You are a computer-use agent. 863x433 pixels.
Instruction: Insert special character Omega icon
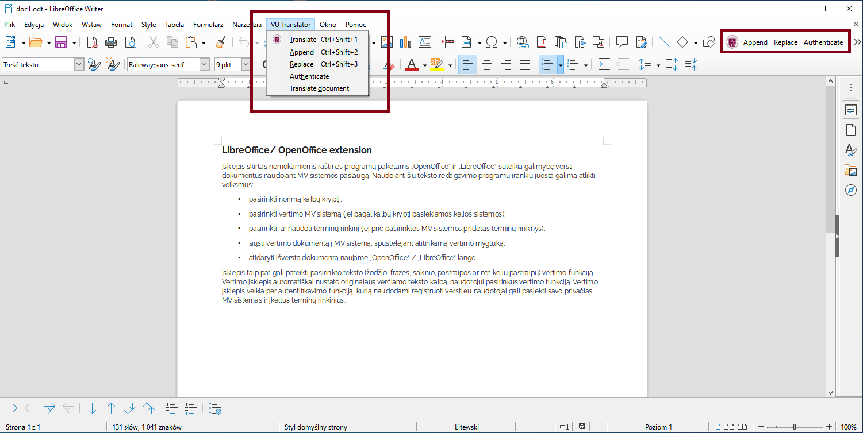pyautogui.click(x=492, y=42)
